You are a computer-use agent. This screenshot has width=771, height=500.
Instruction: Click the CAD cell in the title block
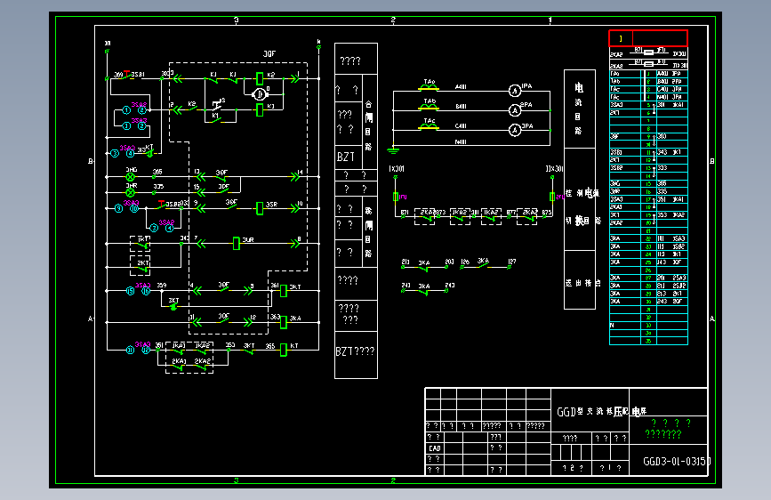pos(435,448)
